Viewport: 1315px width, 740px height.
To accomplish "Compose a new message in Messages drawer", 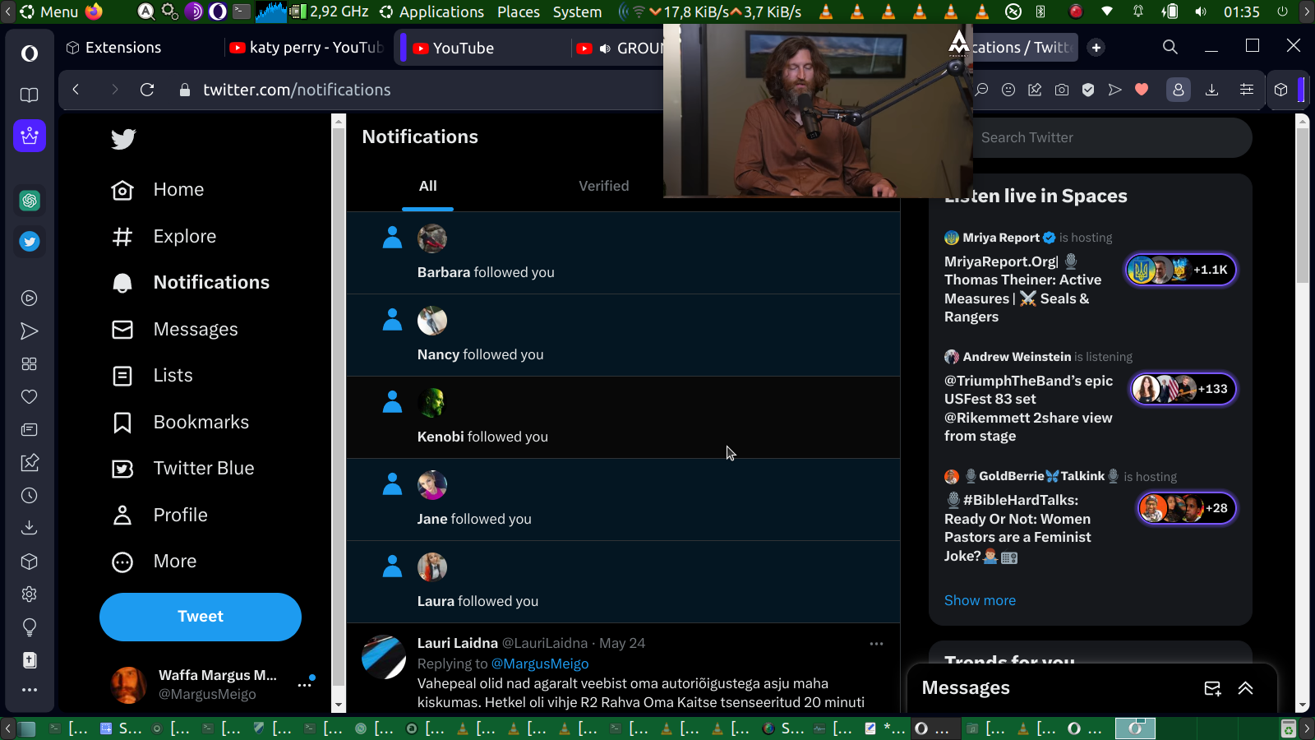I will 1212,688.
